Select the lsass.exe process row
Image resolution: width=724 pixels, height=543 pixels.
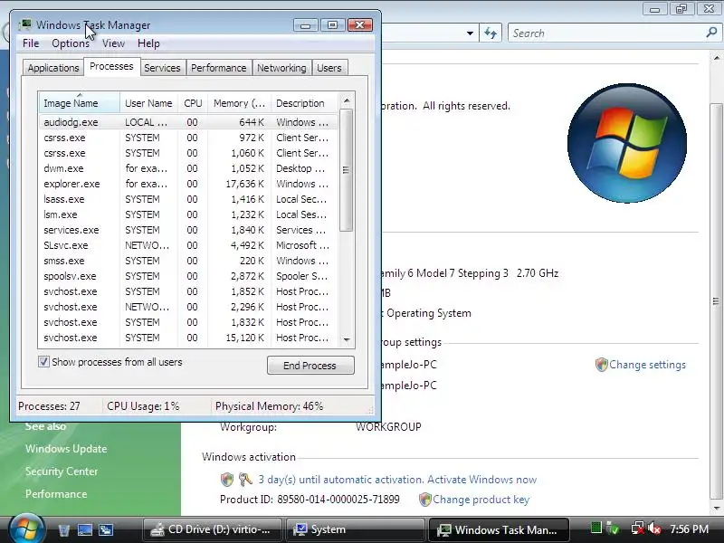[x=188, y=199]
